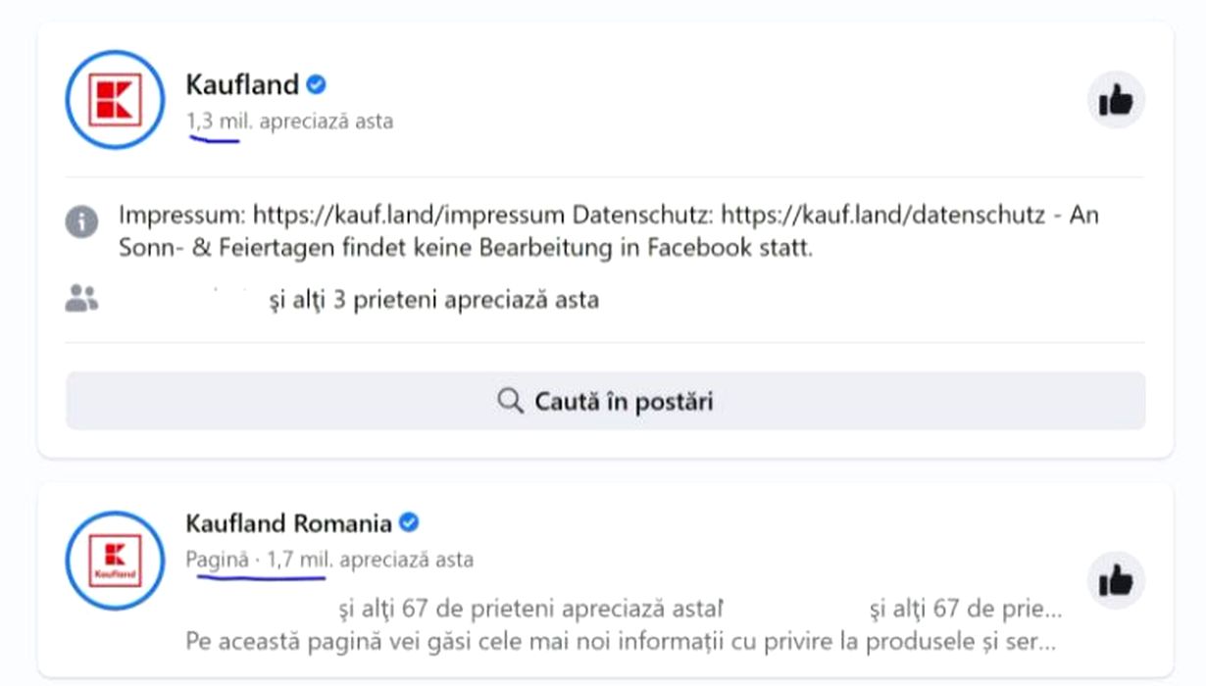Click the Kaufland profile logo picture
The image size is (1206, 686).
pos(116,101)
